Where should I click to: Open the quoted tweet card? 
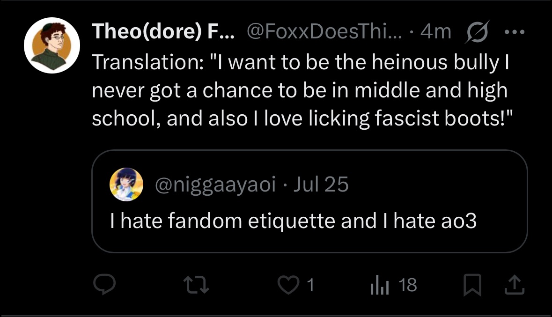pyautogui.click(x=309, y=201)
